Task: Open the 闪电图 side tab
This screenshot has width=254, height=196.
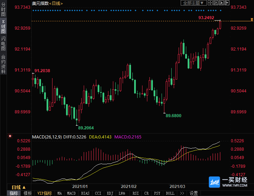Action: point(3,44)
